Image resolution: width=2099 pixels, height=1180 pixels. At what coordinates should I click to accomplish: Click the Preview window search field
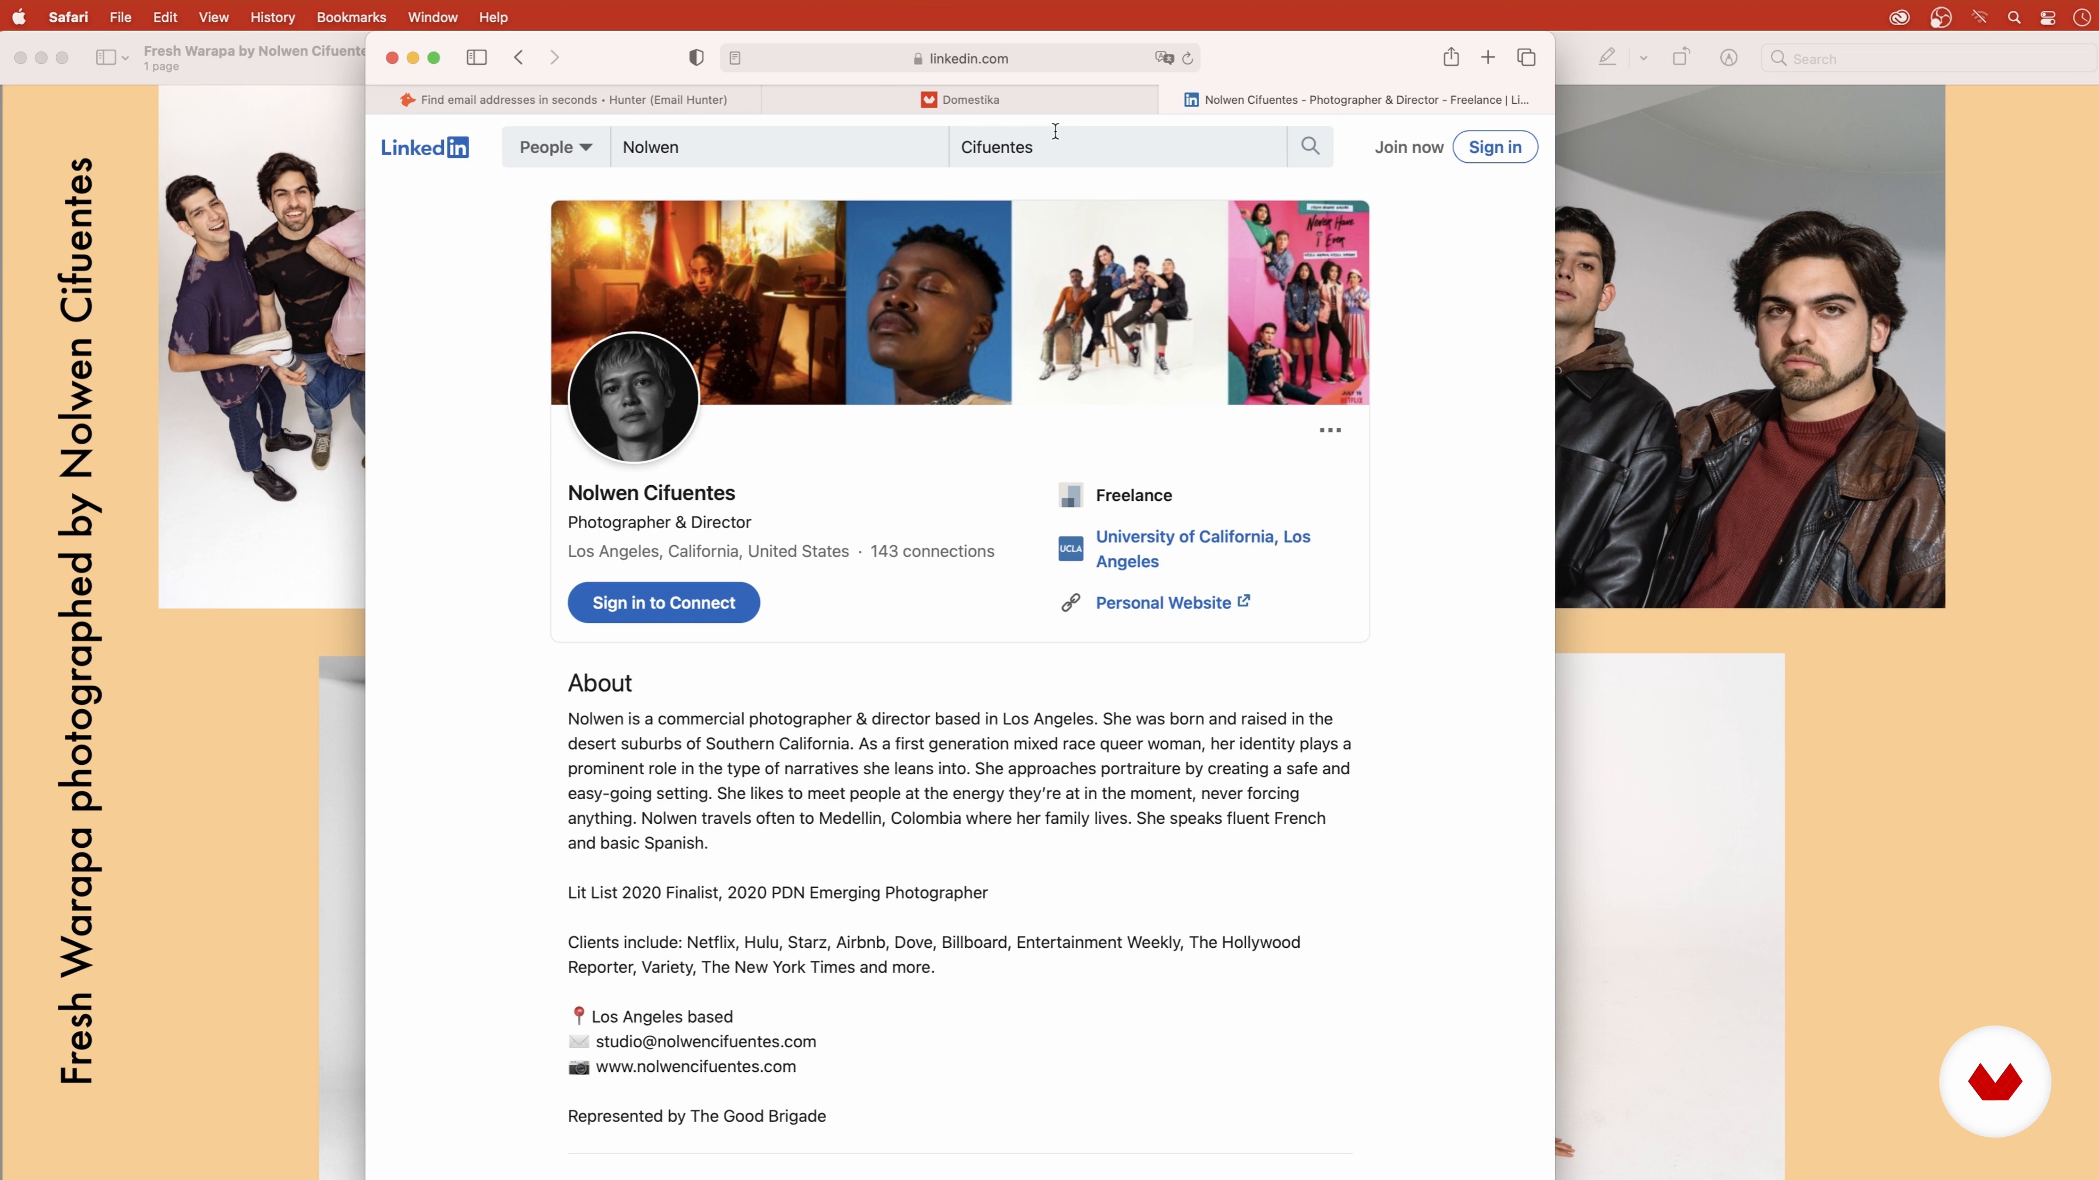(x=1928, y=58)
